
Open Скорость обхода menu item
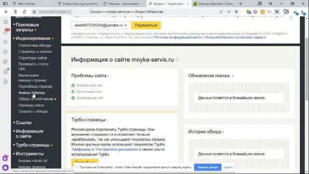pyautogui.click(x=33, y=111)
